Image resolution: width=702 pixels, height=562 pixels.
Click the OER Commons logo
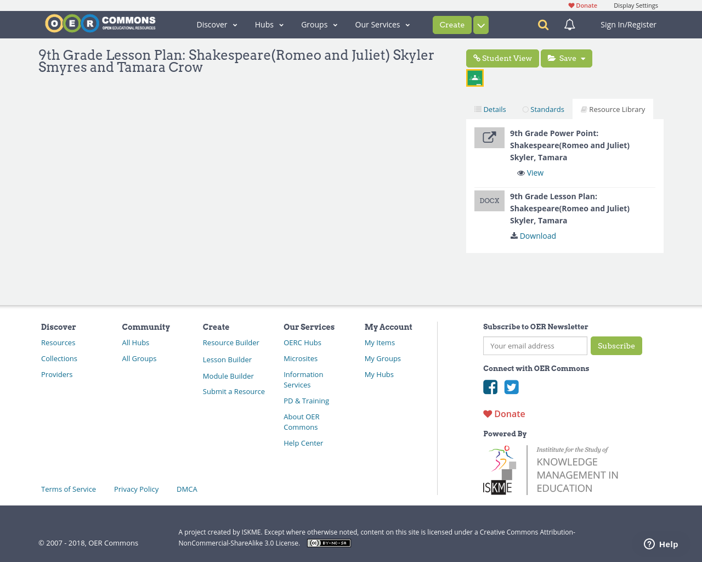click(100, 24)
